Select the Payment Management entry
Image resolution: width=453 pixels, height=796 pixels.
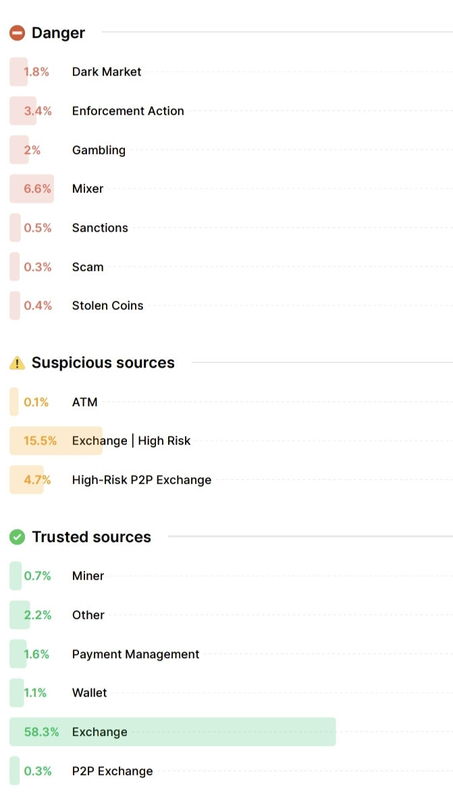(231, 654)
